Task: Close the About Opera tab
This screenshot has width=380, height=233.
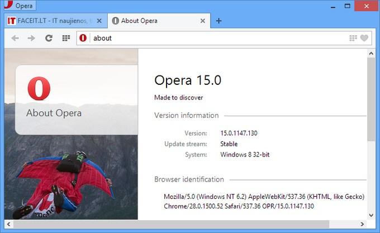Action: [203, 21]
